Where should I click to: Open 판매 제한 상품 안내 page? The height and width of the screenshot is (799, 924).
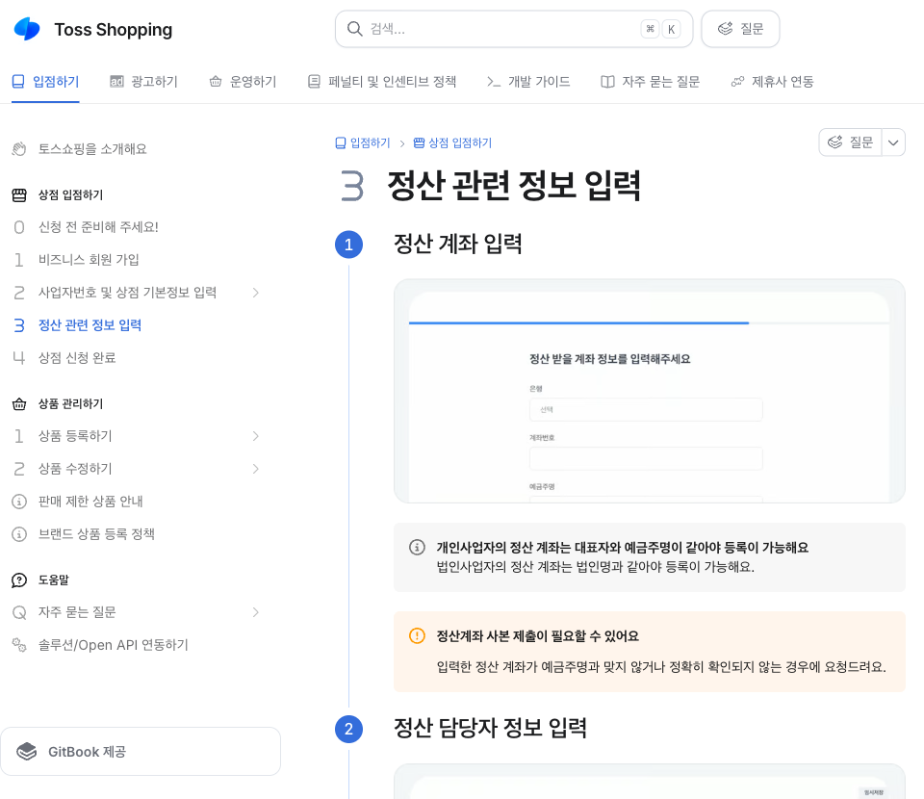(x=90, y=502)
